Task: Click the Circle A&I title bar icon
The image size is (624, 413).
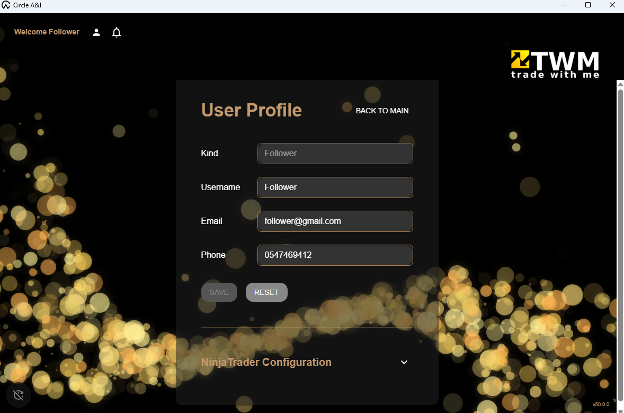Action: (x=6, y=5)
